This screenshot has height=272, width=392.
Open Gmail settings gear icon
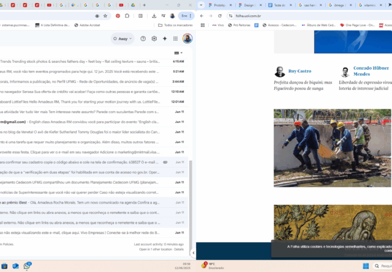click(x=154, y=39)
